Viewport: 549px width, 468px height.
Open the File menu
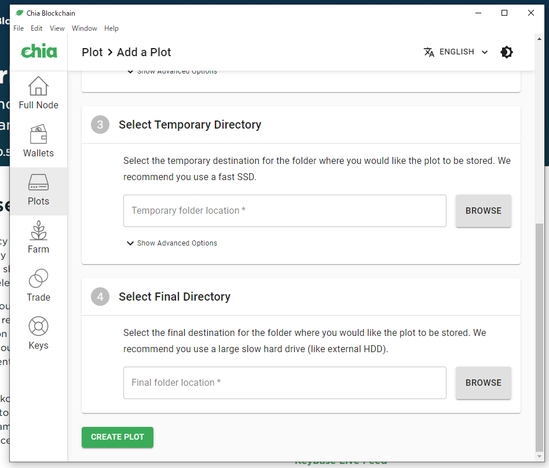[19, 28]
